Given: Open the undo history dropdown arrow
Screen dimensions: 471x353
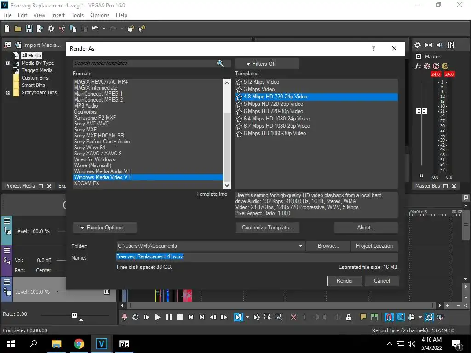Looking at the screenshot, I should click(x=104, y=28).
